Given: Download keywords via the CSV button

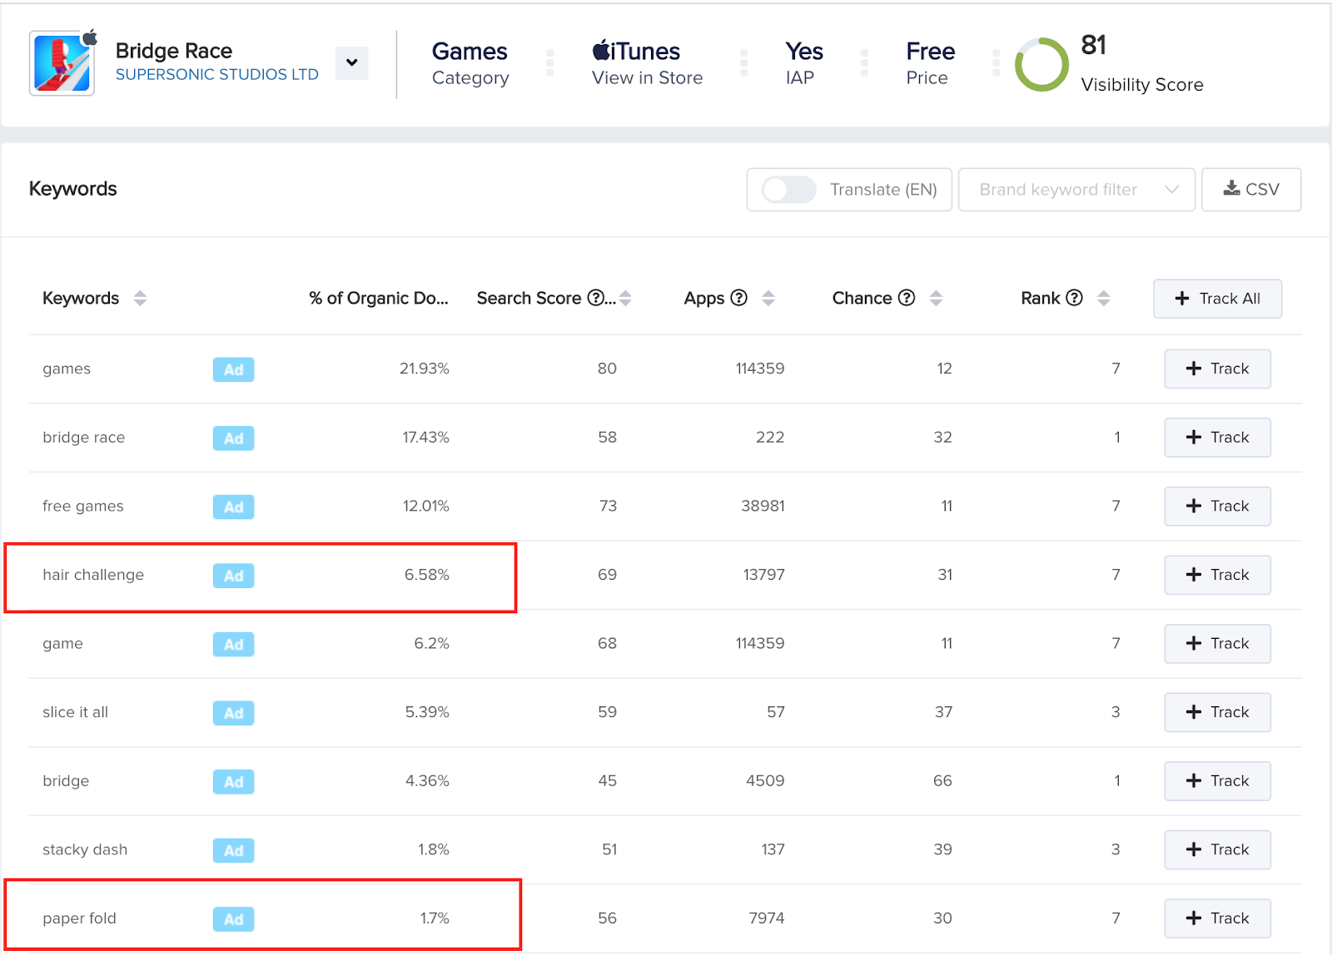Looking at the screenshot, I should pos(1251,190).
